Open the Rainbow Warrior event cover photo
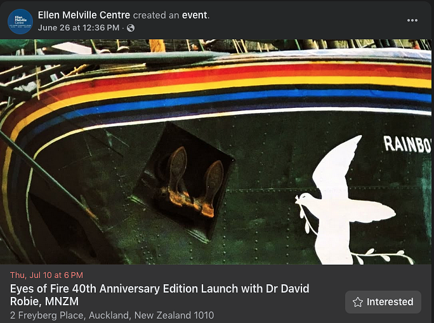Screen dimensions: 434x323 216,152
